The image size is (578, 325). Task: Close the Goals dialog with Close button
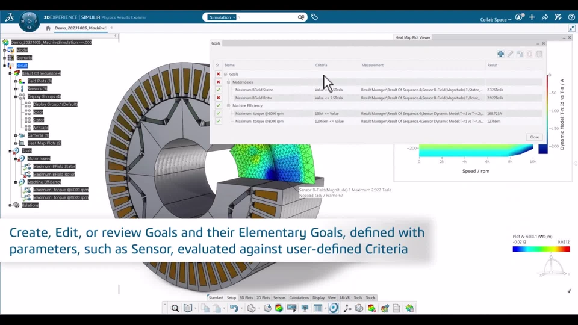(x=534, y=137)
